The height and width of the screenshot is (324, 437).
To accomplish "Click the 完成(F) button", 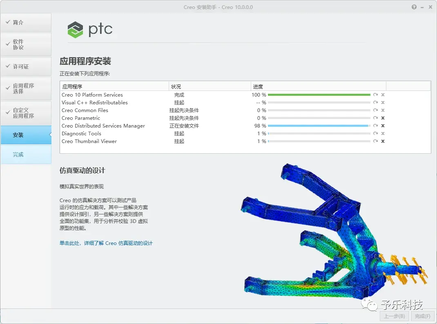I will coord(423,316).
